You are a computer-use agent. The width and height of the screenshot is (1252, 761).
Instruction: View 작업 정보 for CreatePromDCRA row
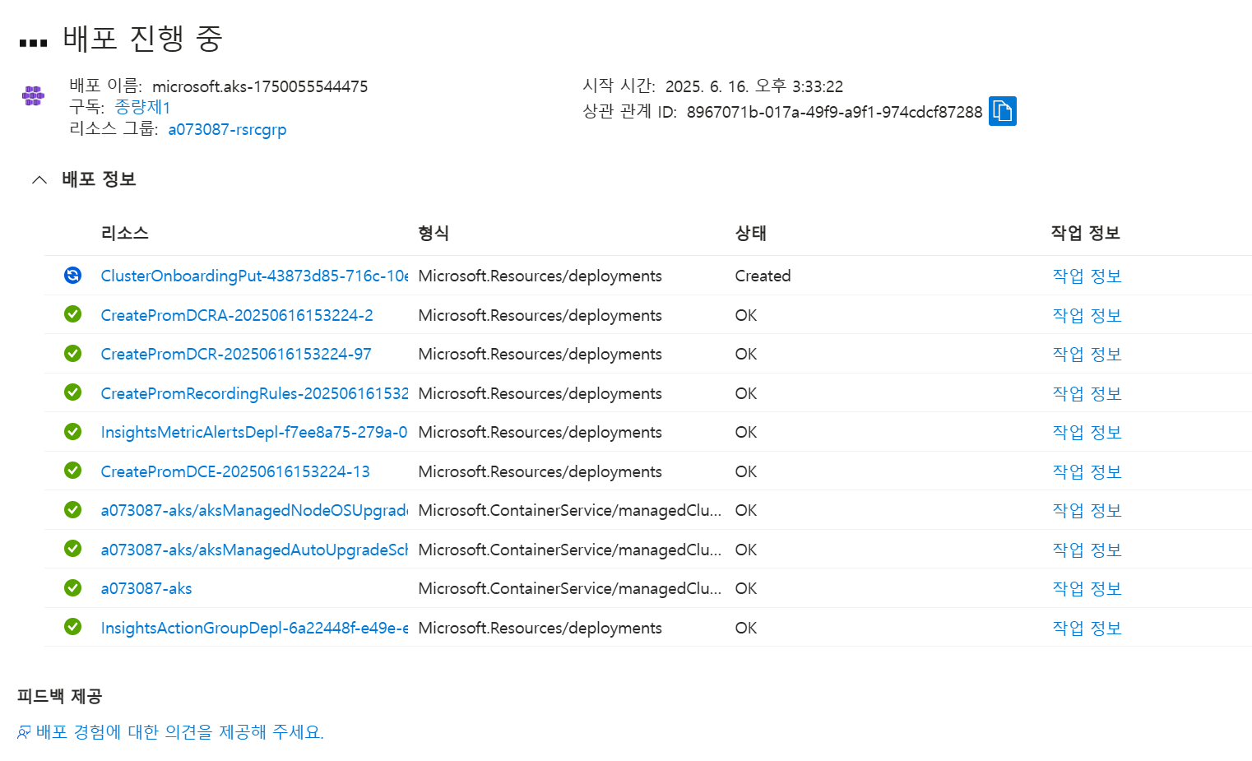pyautogui.click(x=1087, y=315)
